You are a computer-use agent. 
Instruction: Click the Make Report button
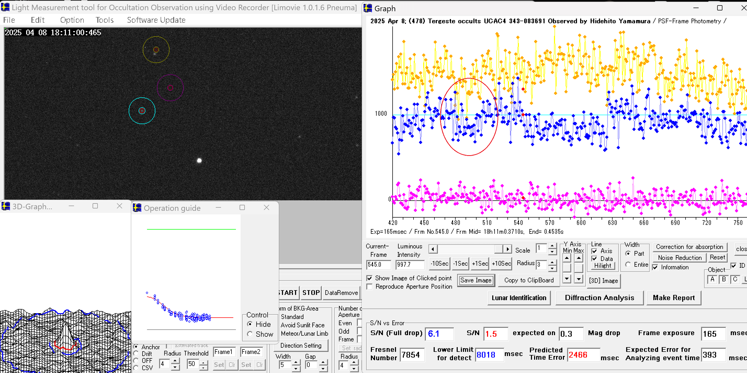click(x=673, y=298)
